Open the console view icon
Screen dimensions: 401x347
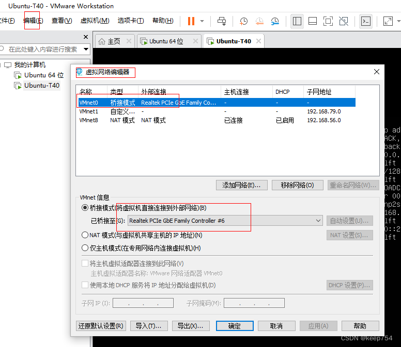pyautogui.click(x=366, y=21)
